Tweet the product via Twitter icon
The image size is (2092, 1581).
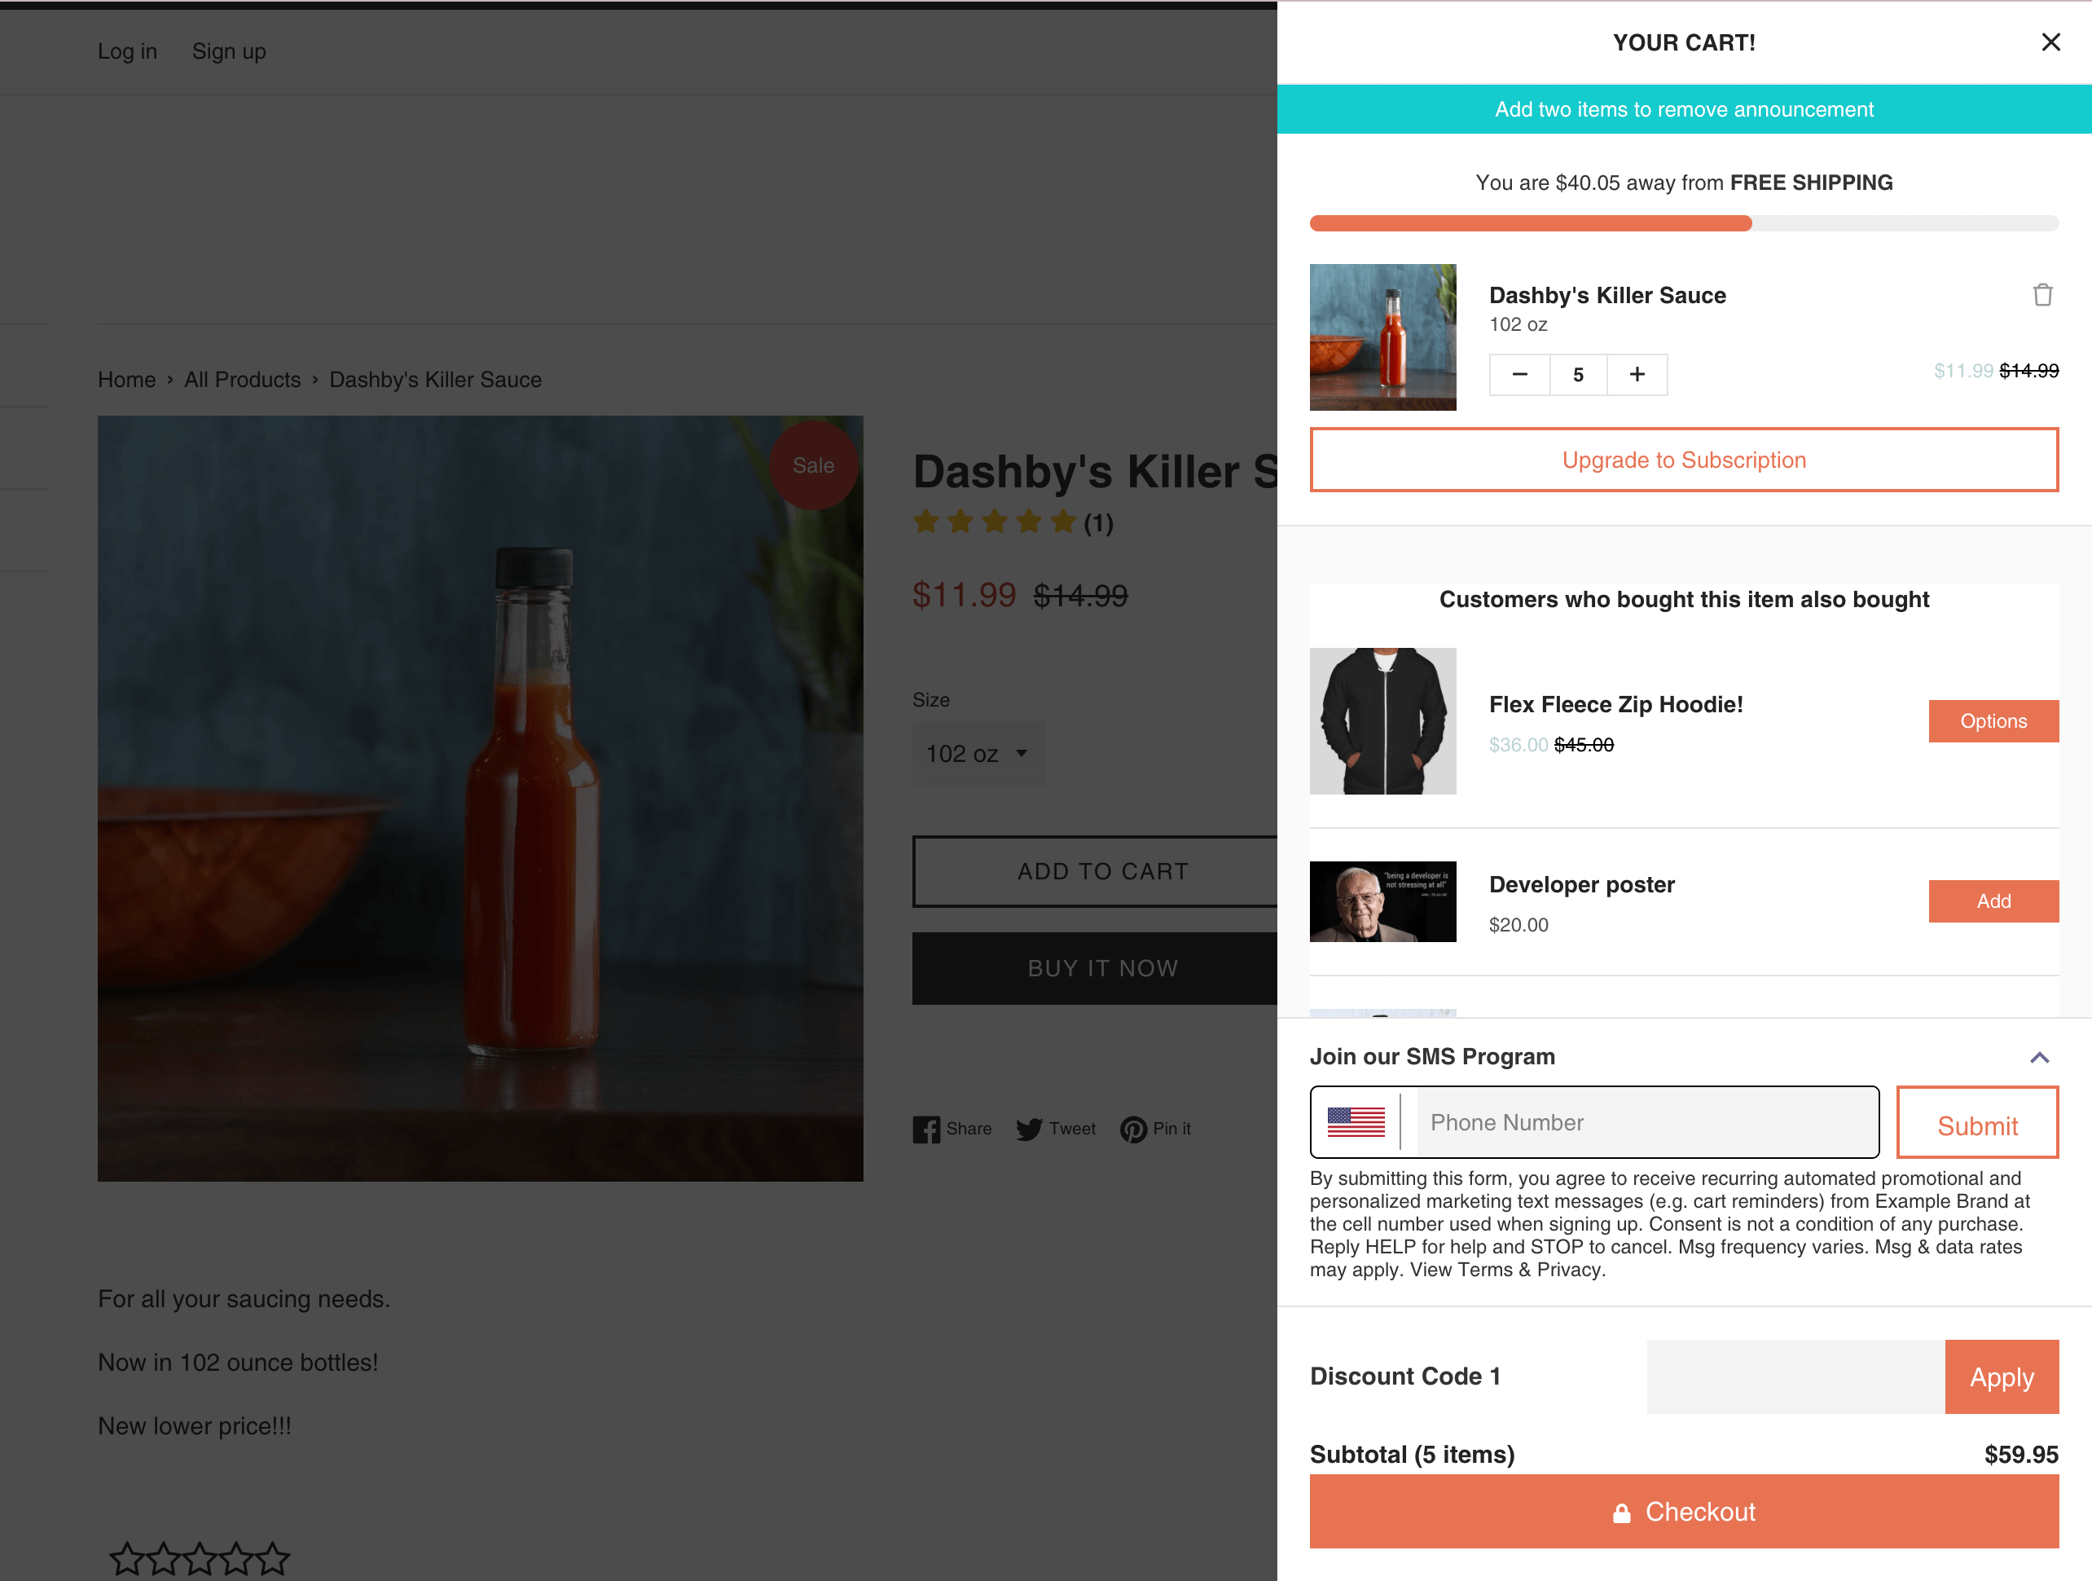click(x=1056, y=1129)
